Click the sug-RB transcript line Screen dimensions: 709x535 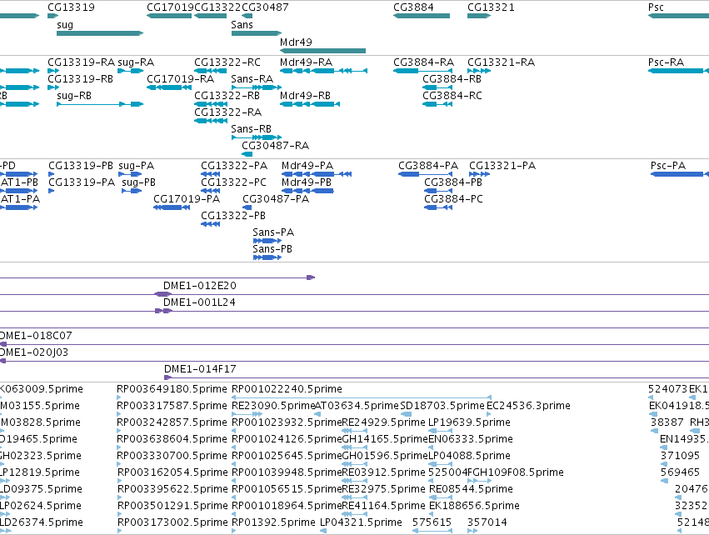100,104
